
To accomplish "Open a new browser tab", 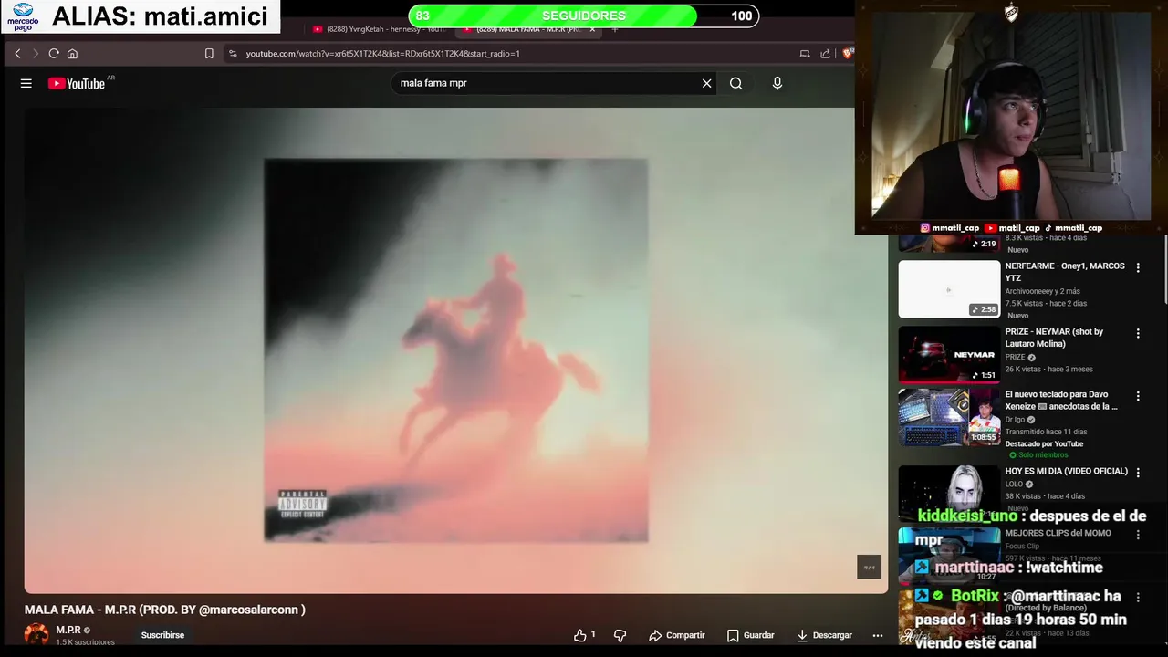I will (615, 29).
